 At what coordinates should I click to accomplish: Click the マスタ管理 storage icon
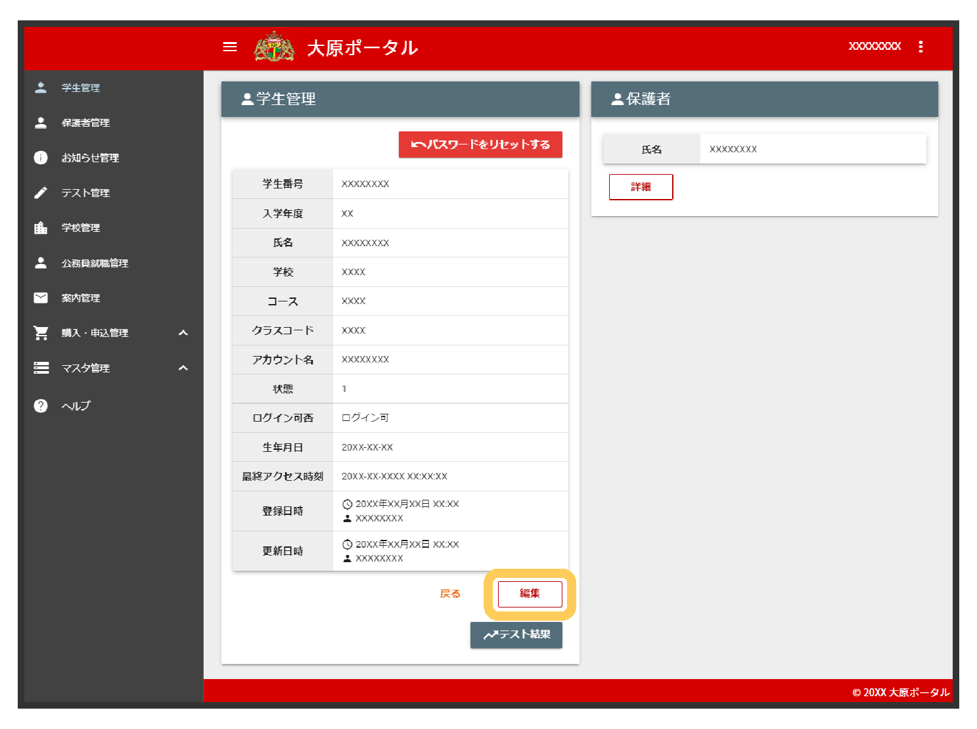(41, 368)
